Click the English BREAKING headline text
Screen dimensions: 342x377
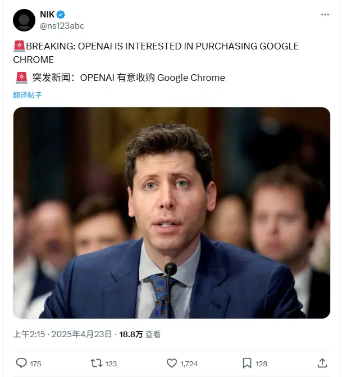(156, 53)
